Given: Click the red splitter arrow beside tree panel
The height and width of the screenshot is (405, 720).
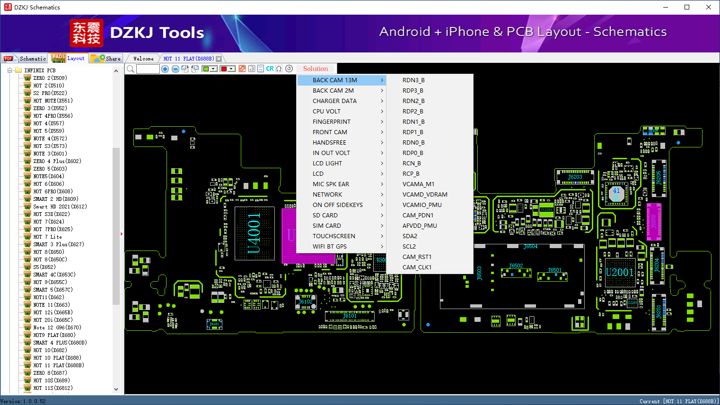Looking at the screenshot, I should [122, 233].
